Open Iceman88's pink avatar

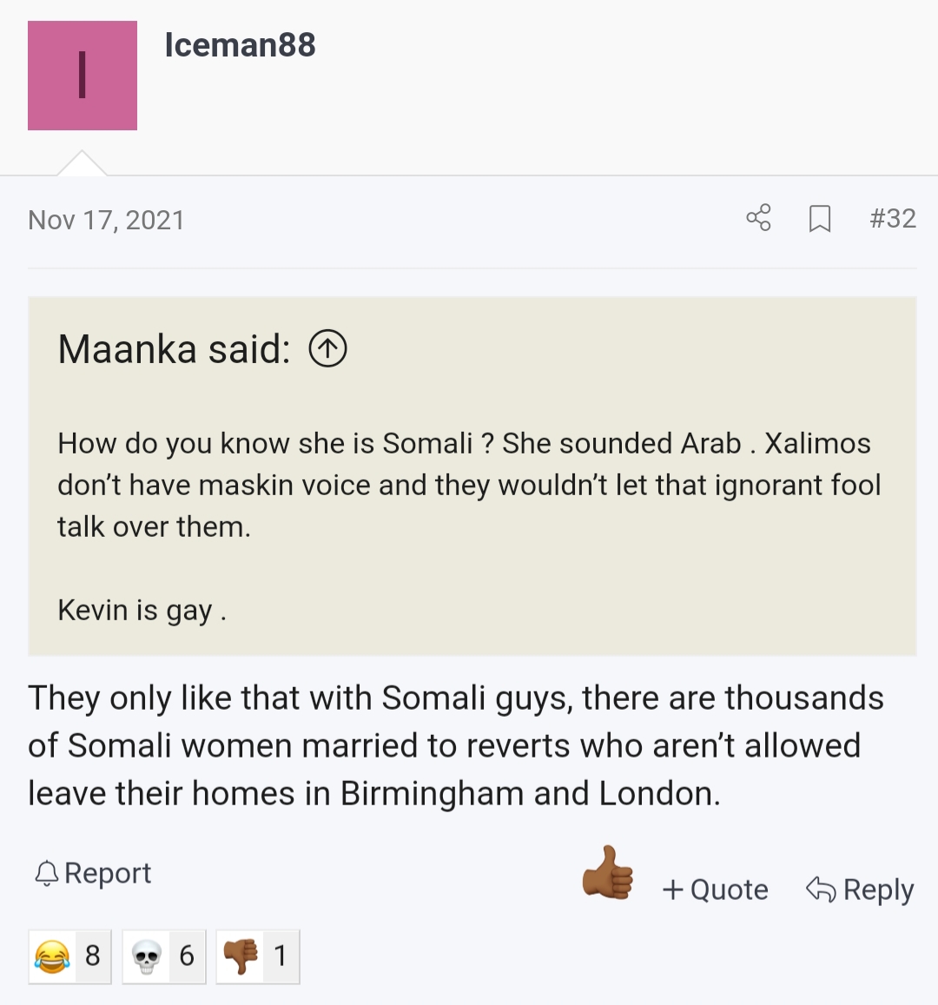(83, 76)
